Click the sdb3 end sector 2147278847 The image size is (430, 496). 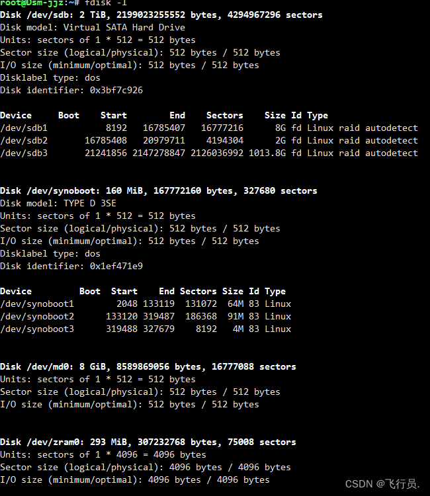[x=159, y=153]
